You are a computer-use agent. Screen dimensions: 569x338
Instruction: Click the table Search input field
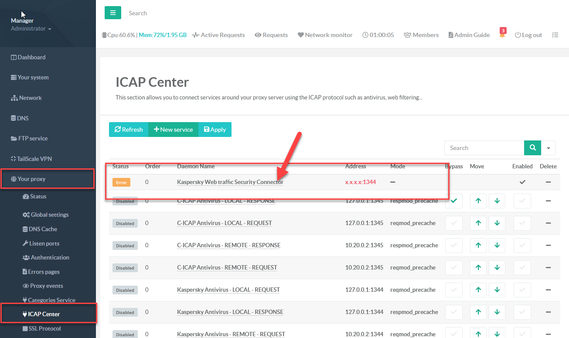click(x=484, y=148)
